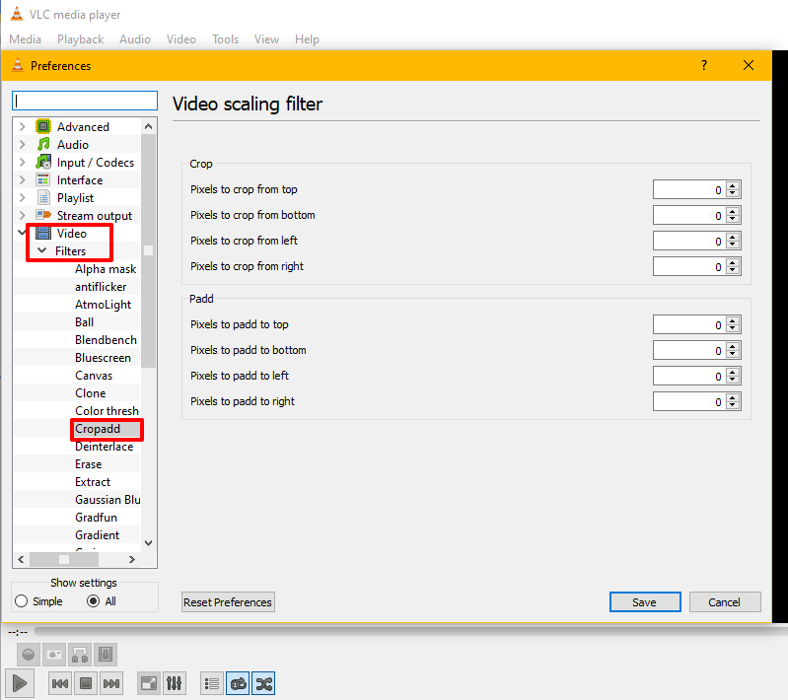The image size is (788, 700).
Task: Click the Previous media button
Action: point(60,683)
